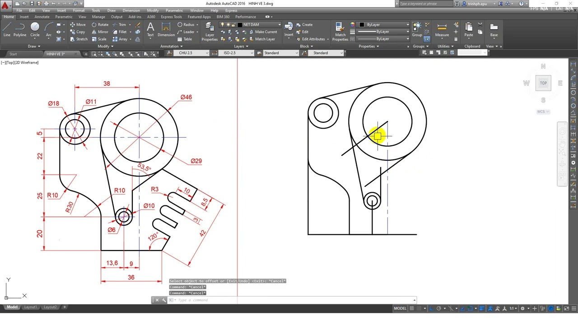Add a new layout with plus button
Image resolution: width=578 pixels, height=325 pixels.
(65, 307)
